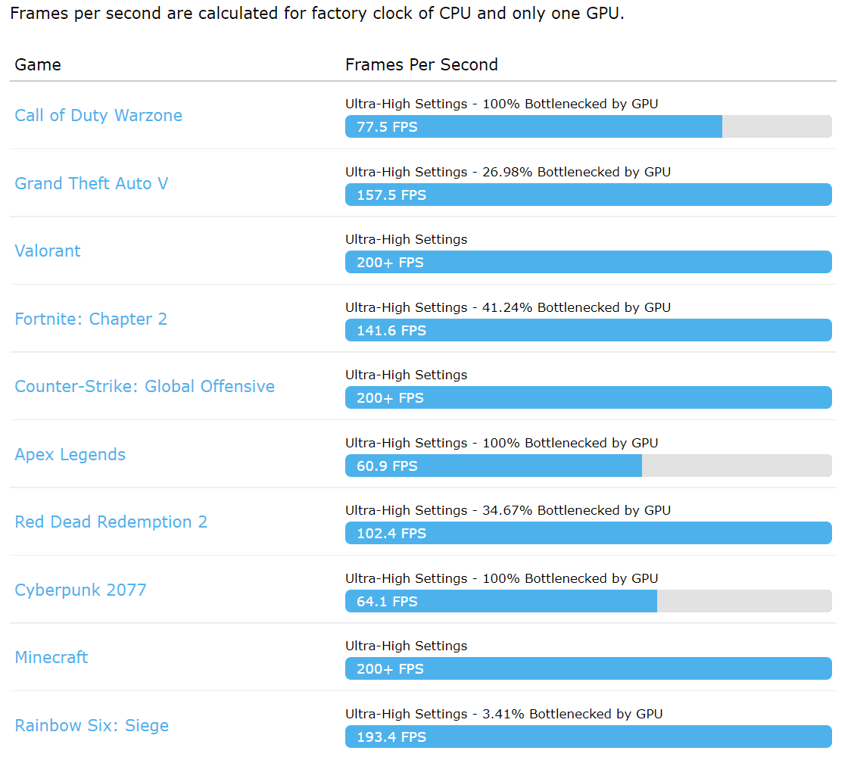Click the Game column header
This screenshot has height=760, width=851.
tap(38, 64)
